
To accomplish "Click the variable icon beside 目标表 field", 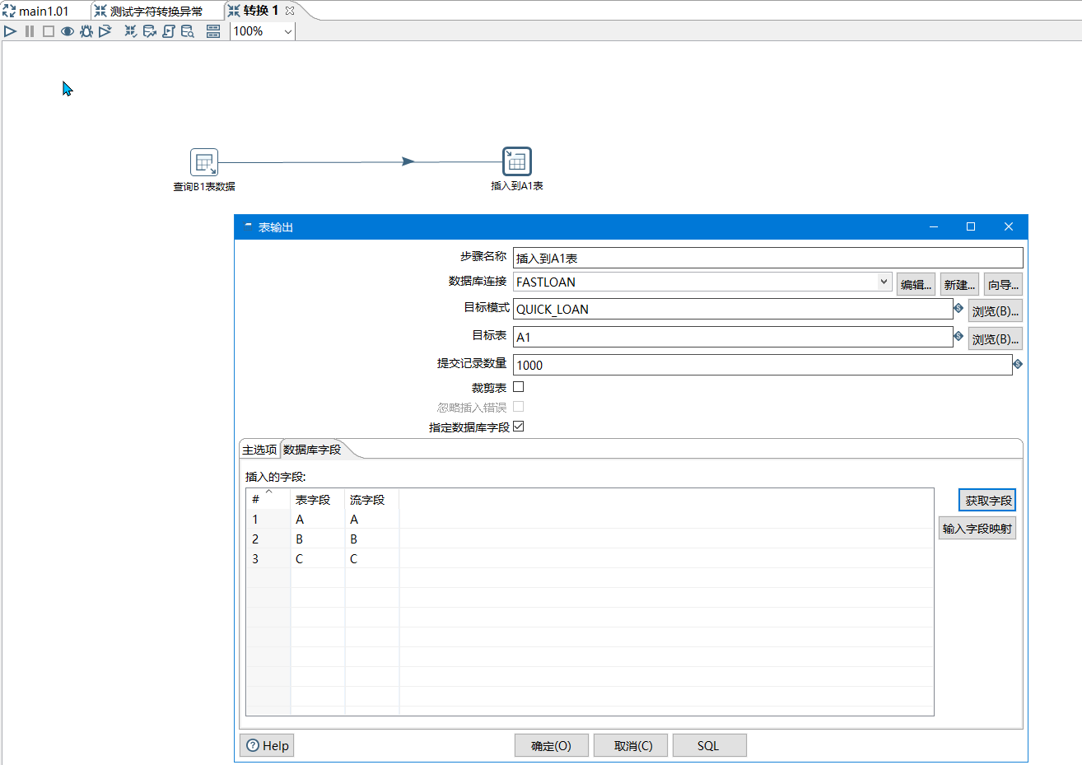I will (958, 336).
